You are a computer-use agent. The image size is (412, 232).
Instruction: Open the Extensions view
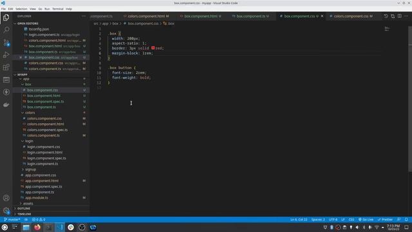tap(6, 67)
